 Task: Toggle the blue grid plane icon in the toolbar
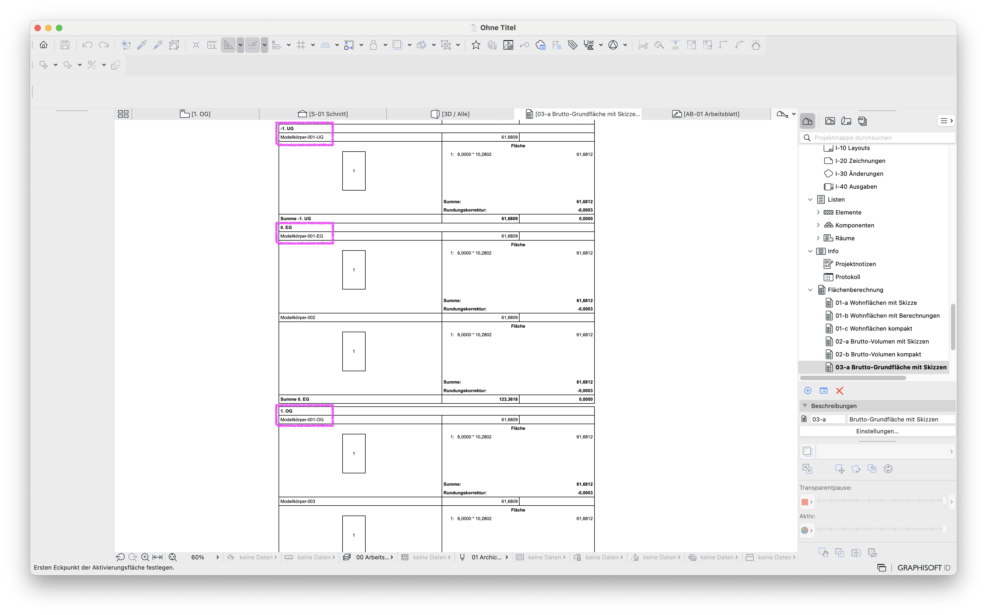pyautogui.click(x=325, y=45)
